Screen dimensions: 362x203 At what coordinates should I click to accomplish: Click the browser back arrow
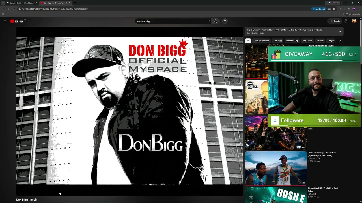click(3, 9)
